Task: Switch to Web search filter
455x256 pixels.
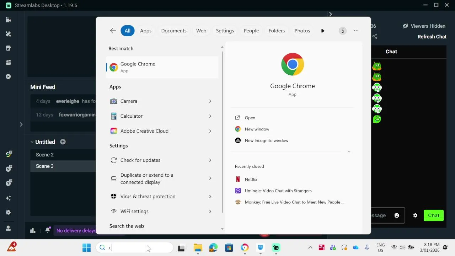Action: click(201, 31)
